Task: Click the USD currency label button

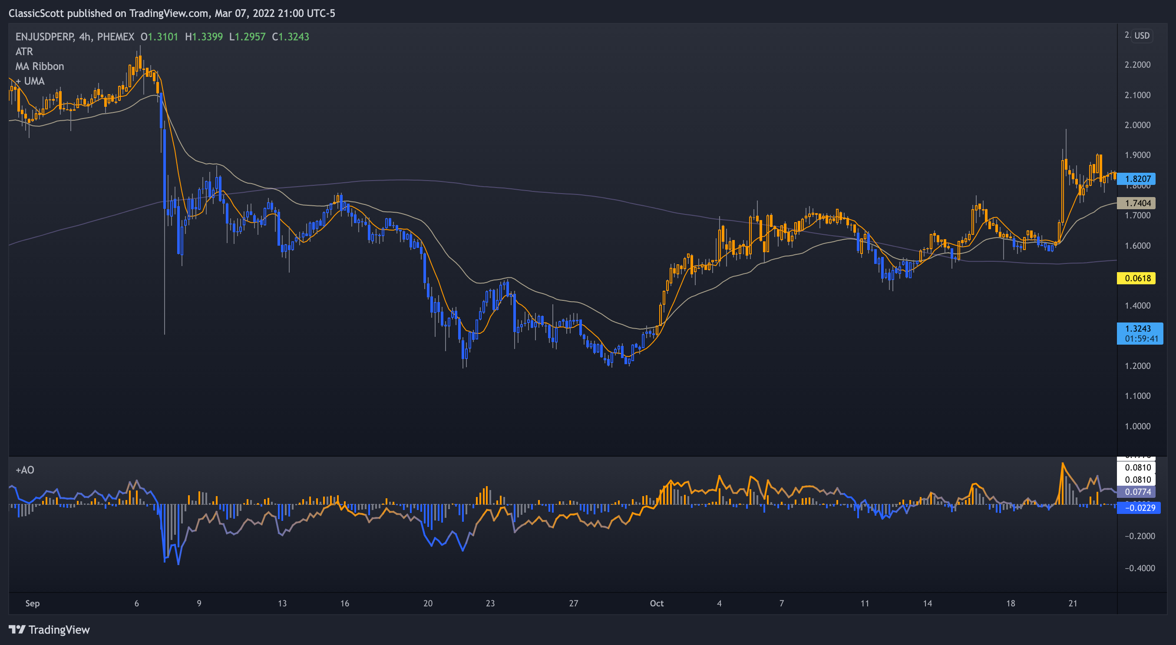Action: click(1142, 36)
